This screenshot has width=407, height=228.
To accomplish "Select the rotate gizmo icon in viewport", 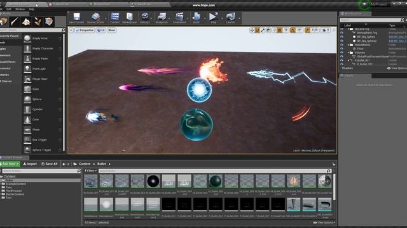I will [x=257, y=30].
